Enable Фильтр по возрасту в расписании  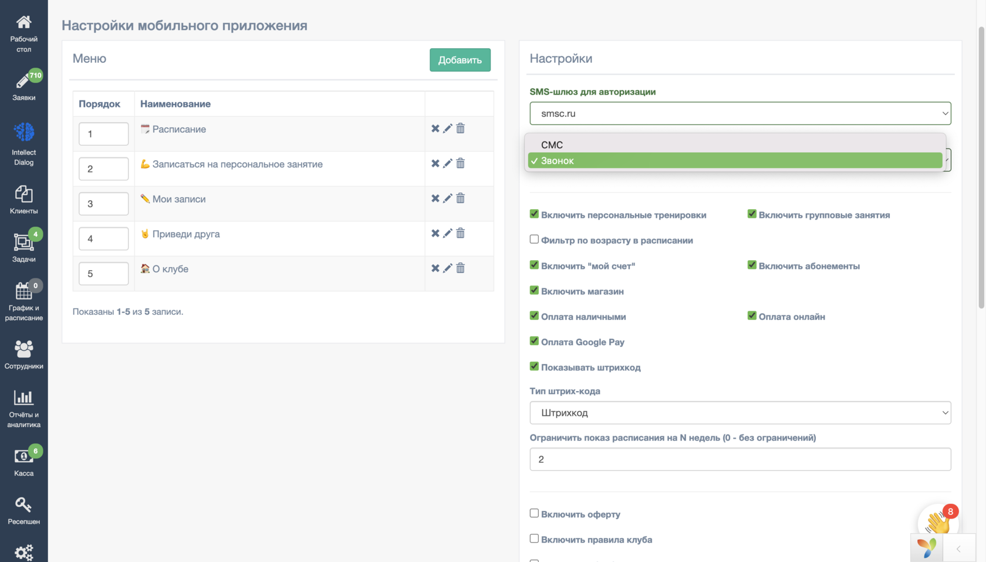(x=534, y=239)
